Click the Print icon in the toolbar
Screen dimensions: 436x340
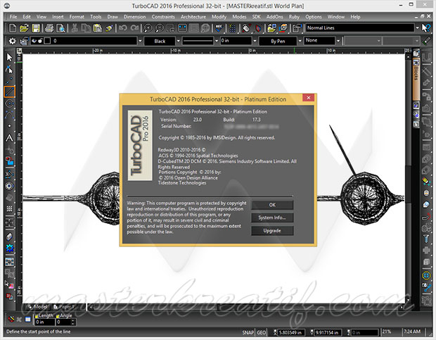click(49, 28)
